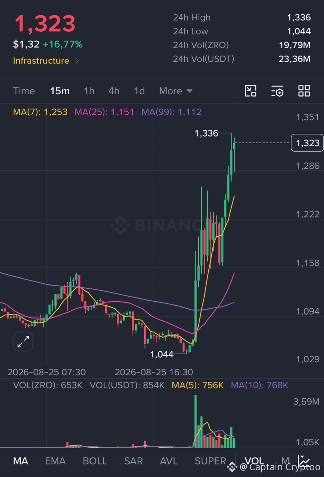Toggle the SAR indicator
Screen dimensions: 324x477
(x=133, y=461)
